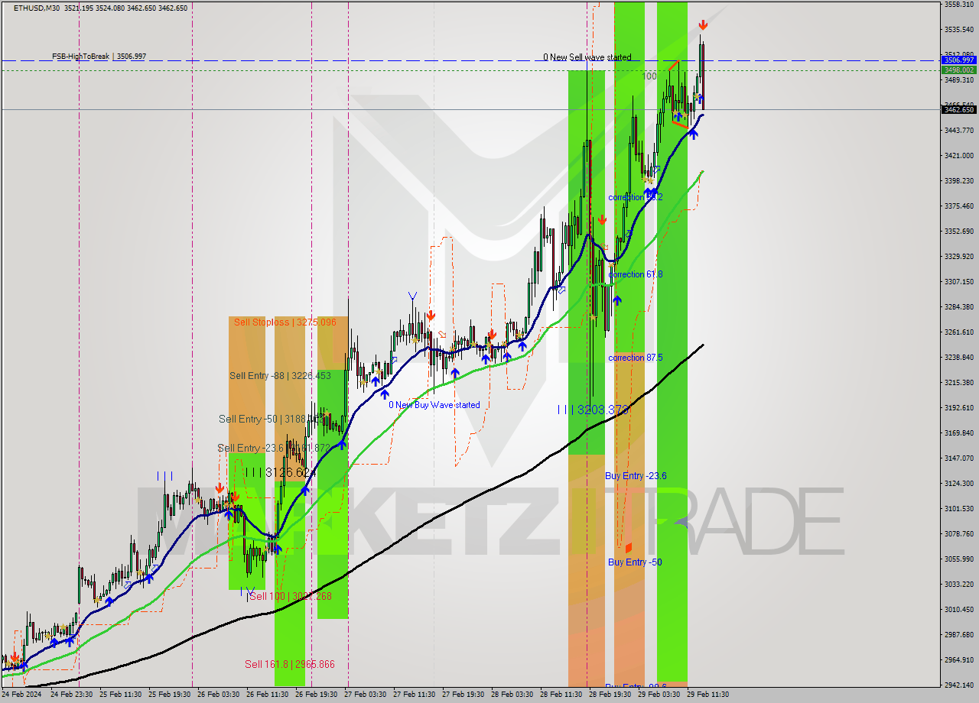The height and width of the screenshot is (703, 979).
Task: Click the 3078.760 price axis value
Action: [x=958, y=534]
